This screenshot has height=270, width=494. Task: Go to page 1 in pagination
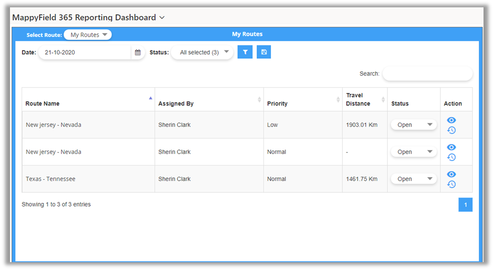(x=465, y=204)
